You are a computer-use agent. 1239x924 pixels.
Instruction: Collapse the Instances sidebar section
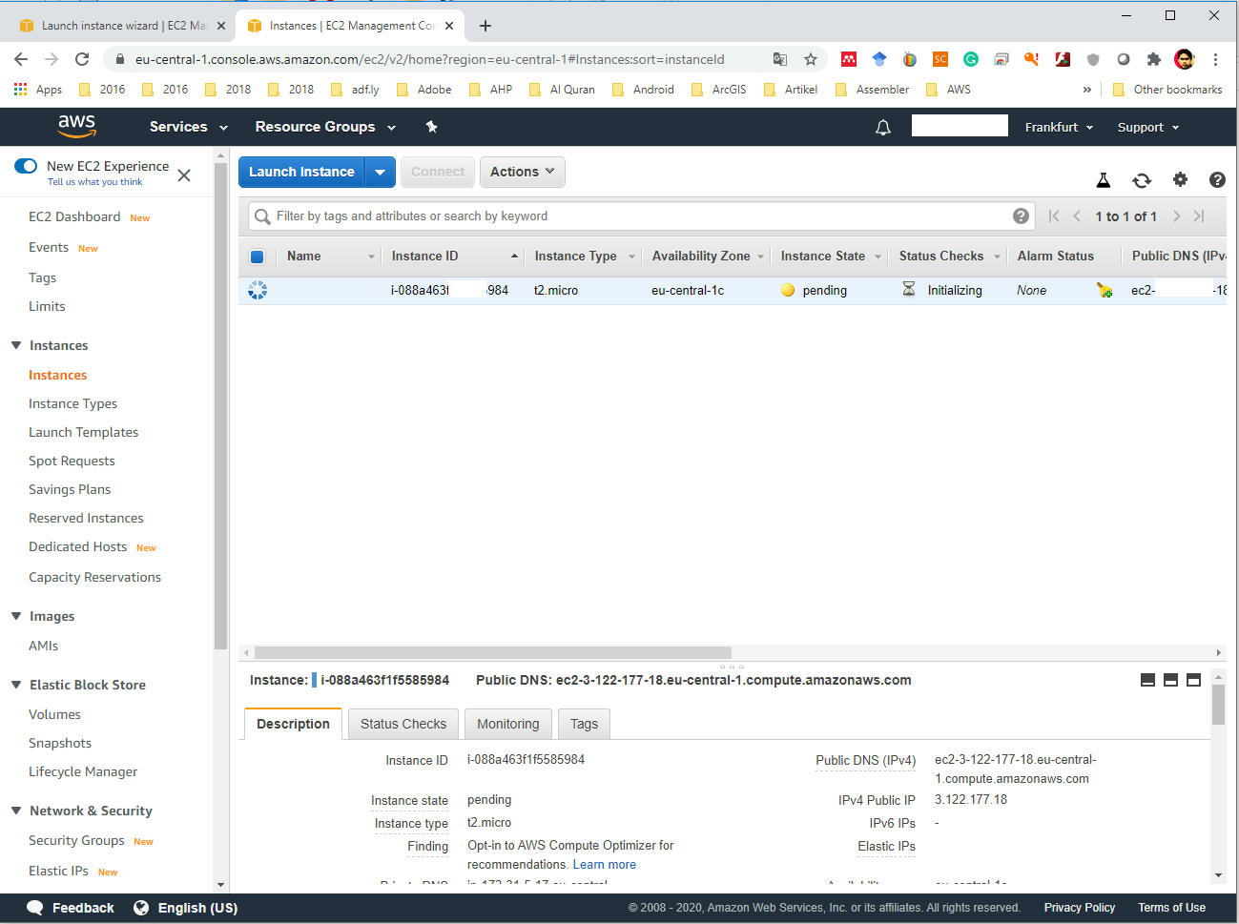(16, 345)
